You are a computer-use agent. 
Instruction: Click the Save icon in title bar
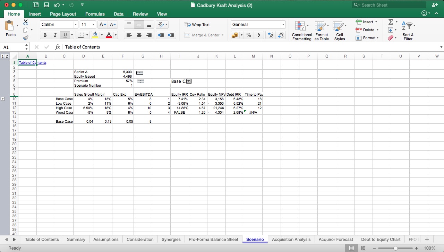point(46,5)
